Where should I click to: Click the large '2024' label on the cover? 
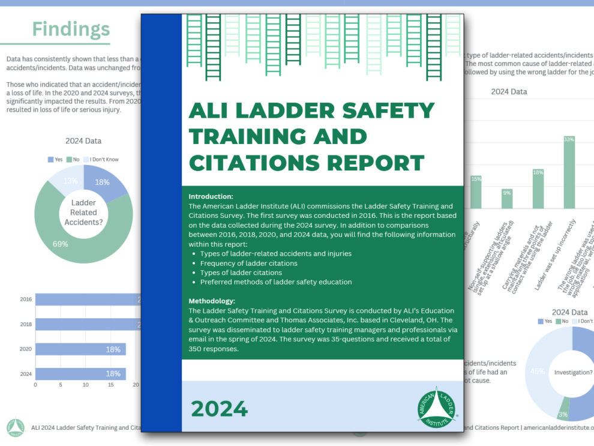pyautogui.click(x=222, y=409)
